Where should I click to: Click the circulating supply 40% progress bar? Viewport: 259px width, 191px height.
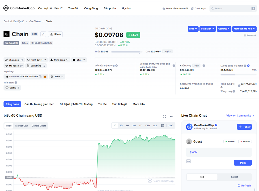click(239, 75)
